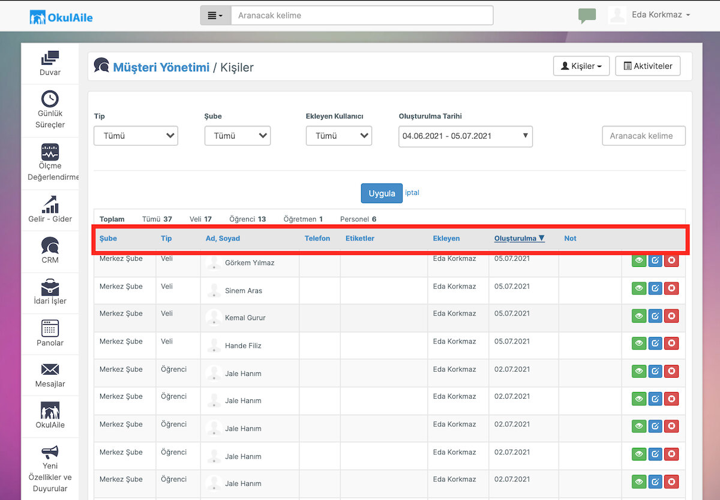Filter by the Personel 6 tab

pos(358,219)
